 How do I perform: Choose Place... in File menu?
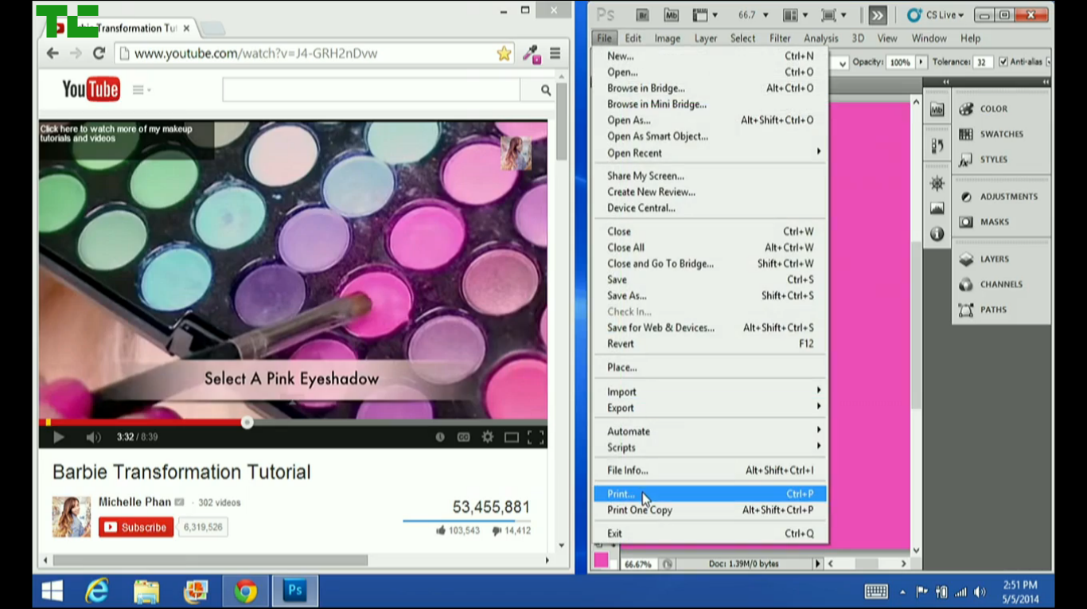710,367
